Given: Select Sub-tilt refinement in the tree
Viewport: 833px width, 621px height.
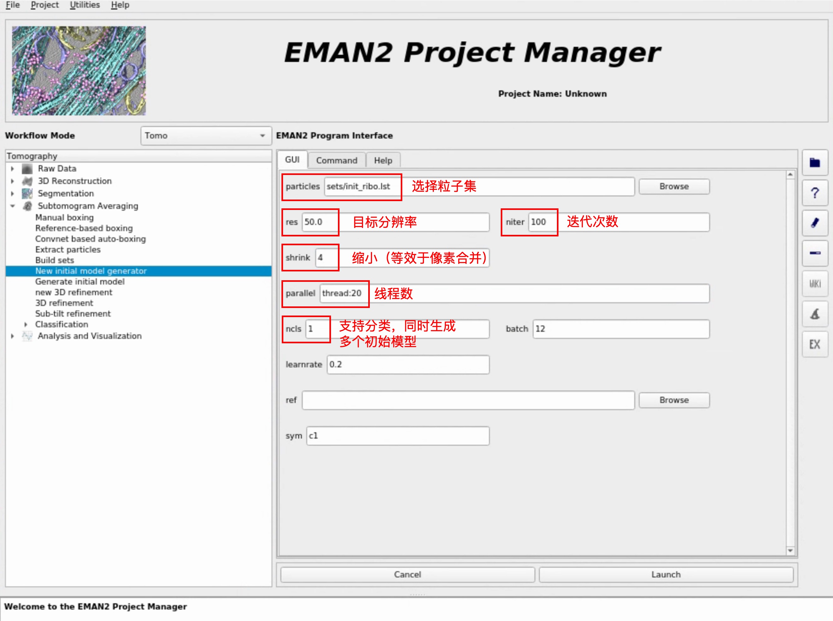Looking at the screenshot, I should coord(73,314).
